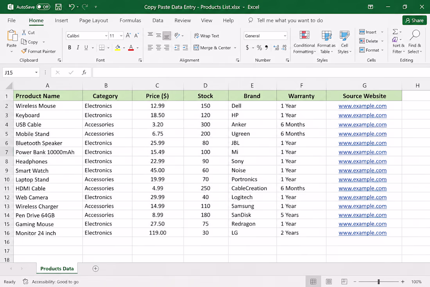Click Merge & Center button

212,48
